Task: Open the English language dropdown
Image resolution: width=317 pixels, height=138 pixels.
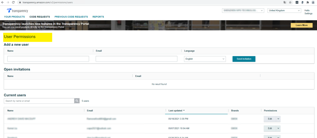Action: click(205, 59)
